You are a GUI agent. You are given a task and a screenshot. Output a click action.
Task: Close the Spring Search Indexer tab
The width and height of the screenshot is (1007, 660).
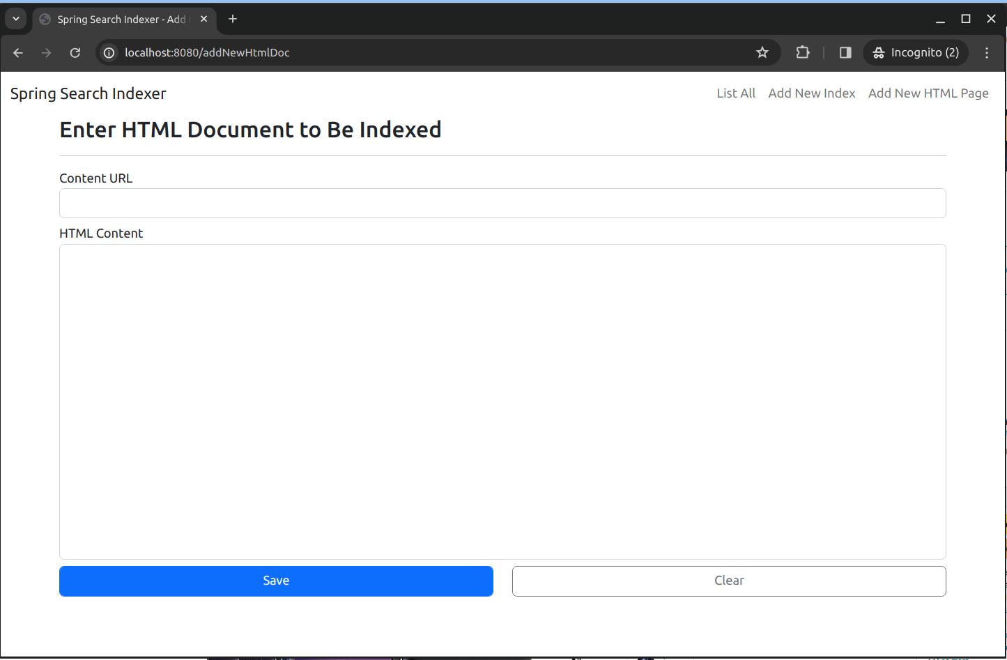pyautogui.click(x=204, y=20)
